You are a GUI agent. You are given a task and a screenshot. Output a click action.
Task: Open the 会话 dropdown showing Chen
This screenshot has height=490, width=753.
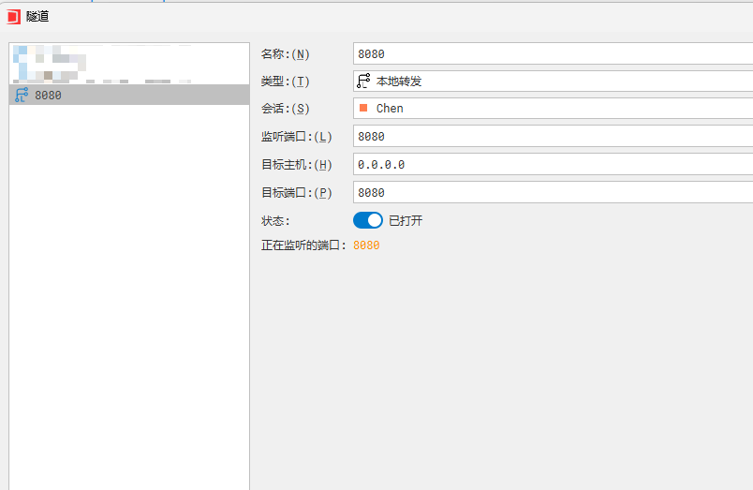tap(553, 109)
